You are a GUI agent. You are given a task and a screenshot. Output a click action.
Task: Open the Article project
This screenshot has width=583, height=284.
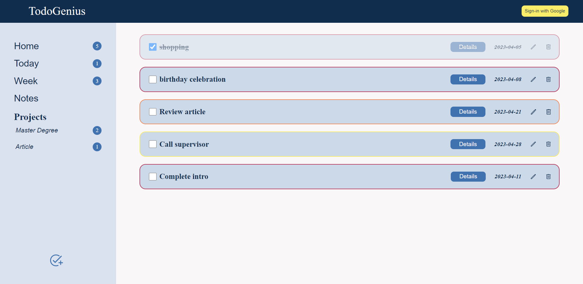24,147
